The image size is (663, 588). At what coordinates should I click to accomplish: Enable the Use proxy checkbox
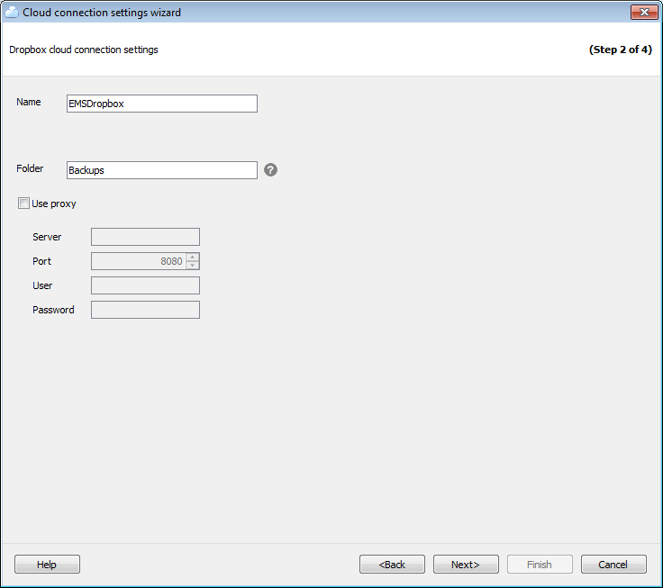[x=23, y=204]
